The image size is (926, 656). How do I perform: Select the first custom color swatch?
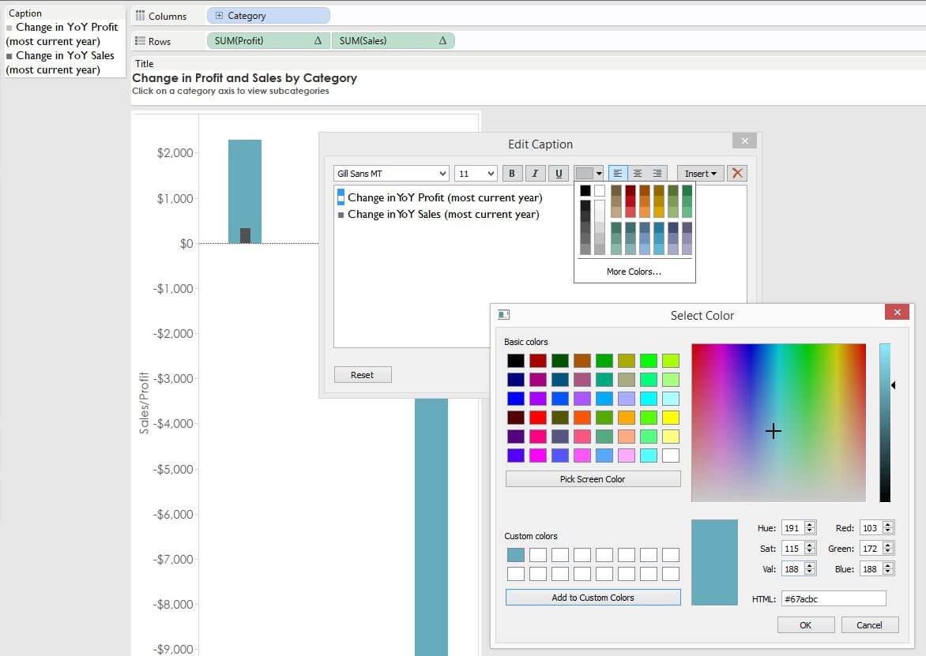pyautogui.click(x=515, y=555)
